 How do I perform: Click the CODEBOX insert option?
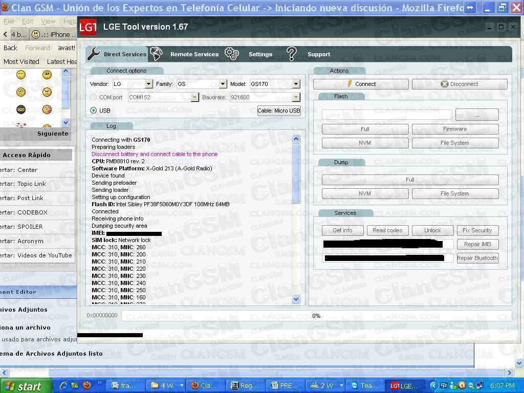[32, 212]
